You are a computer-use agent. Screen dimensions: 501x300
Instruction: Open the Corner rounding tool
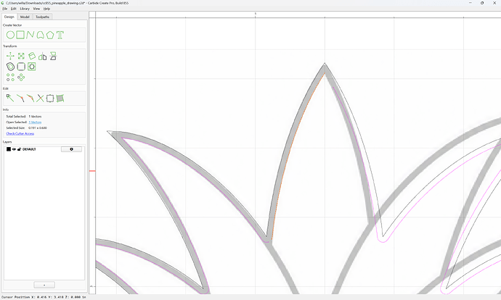pos(21,67)
